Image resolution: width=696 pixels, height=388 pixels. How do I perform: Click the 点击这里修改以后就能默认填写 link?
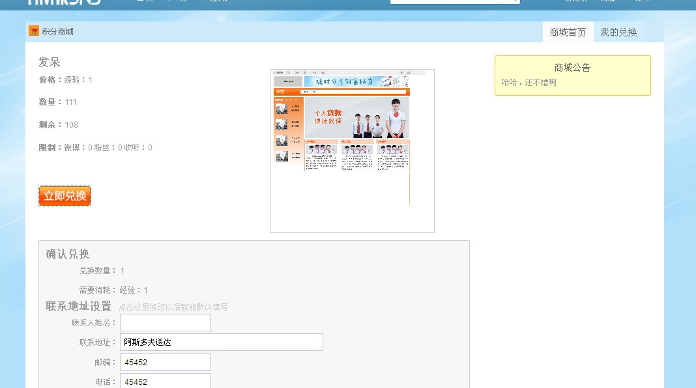[173, 307]
